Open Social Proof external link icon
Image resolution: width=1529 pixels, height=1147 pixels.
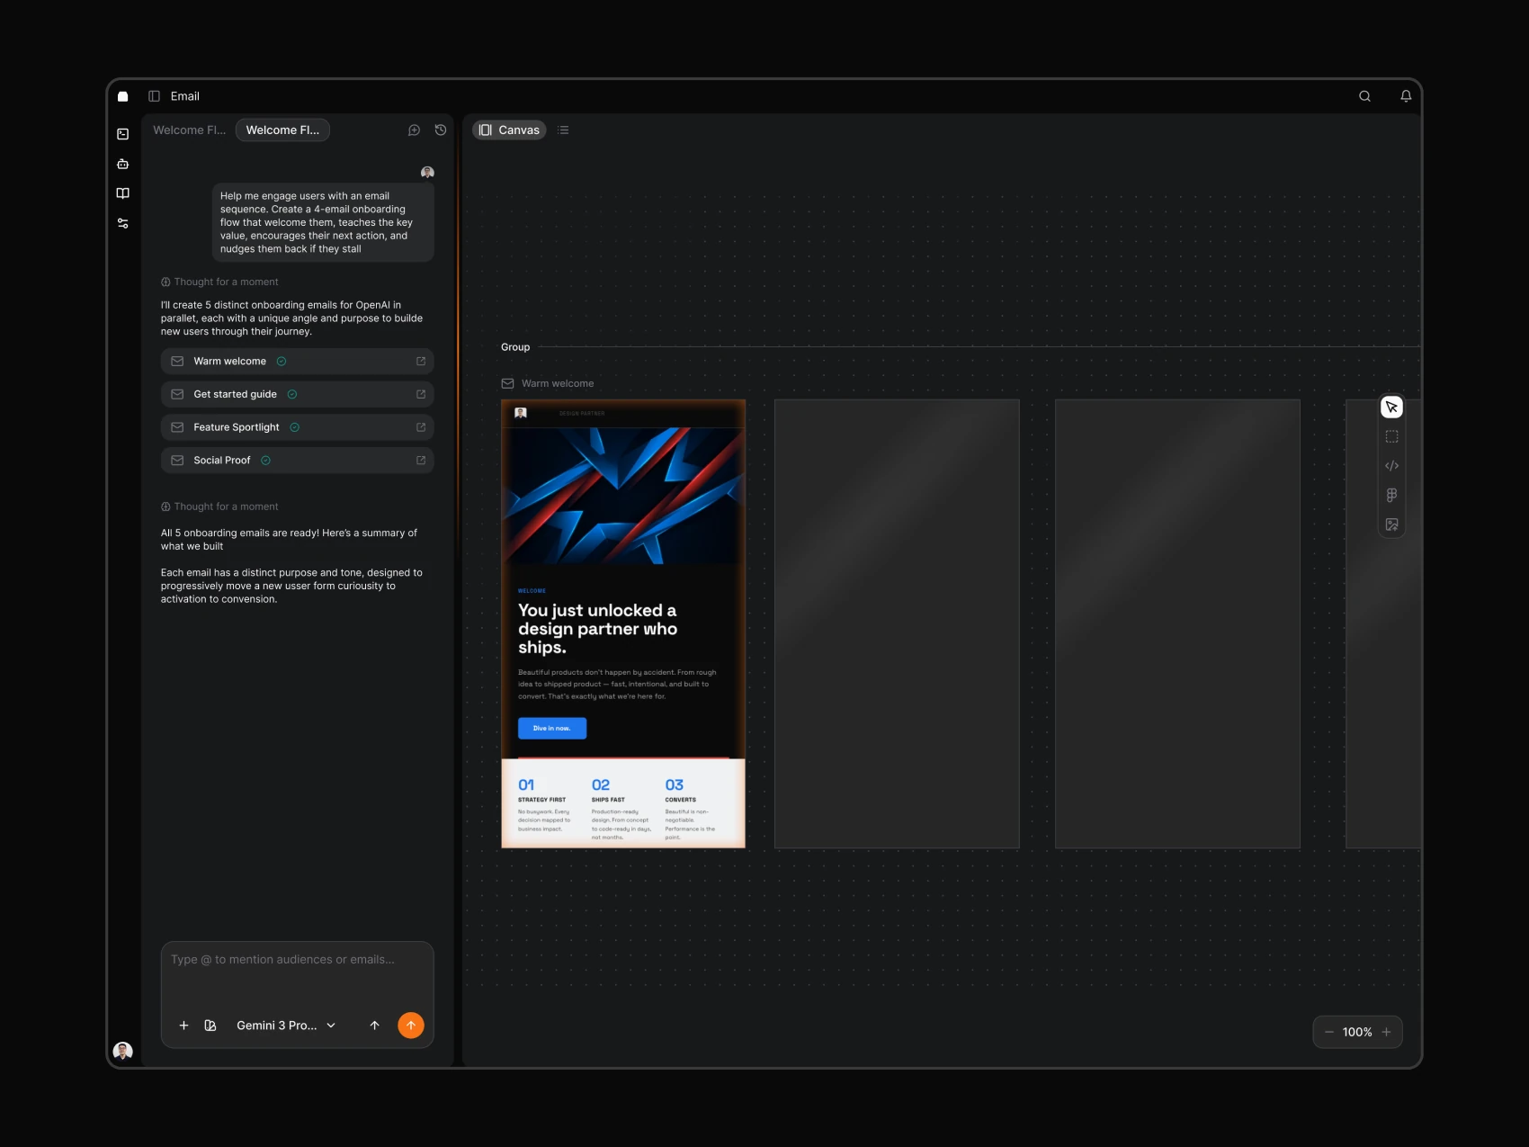(x=421, y=461)
